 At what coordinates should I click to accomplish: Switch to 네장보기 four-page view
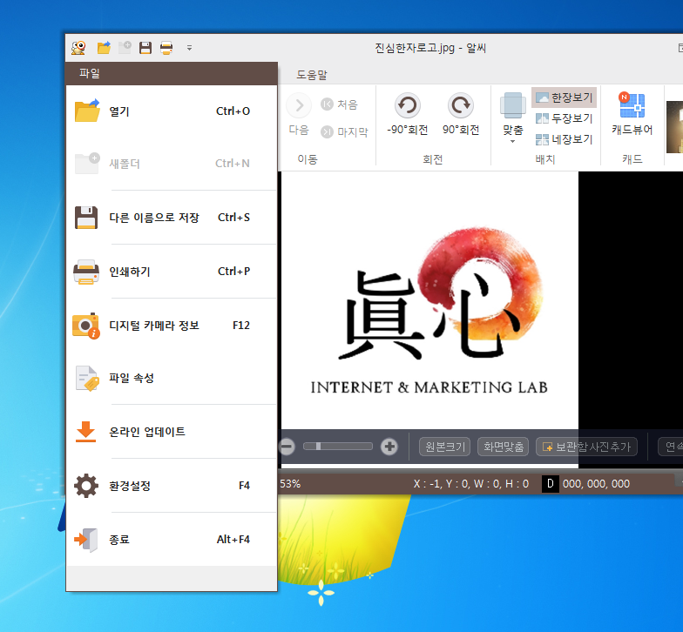click(x=565, y=139)
